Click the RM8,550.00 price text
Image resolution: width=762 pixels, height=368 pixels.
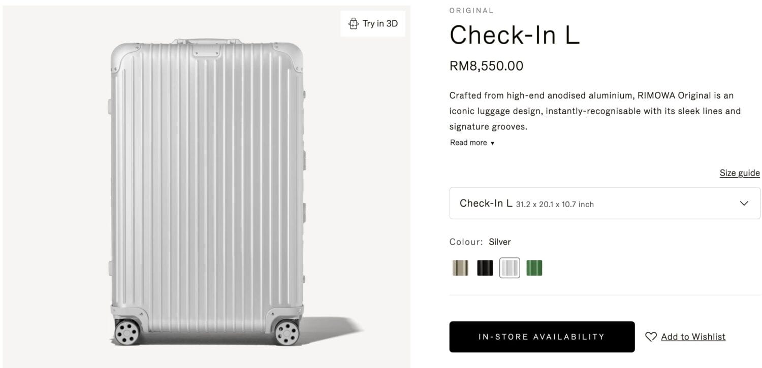point(486,66)
